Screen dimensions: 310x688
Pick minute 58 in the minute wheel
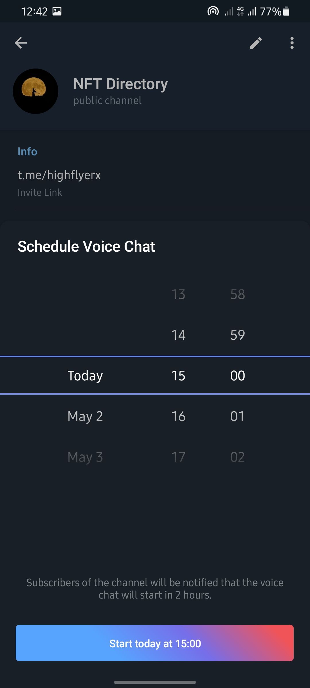[x=237, y=294]
